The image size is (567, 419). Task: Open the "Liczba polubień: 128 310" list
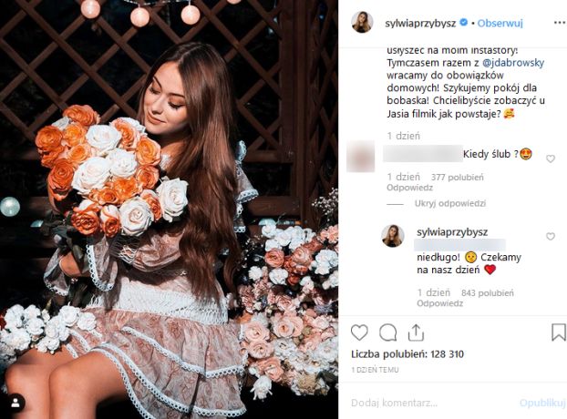407,353
